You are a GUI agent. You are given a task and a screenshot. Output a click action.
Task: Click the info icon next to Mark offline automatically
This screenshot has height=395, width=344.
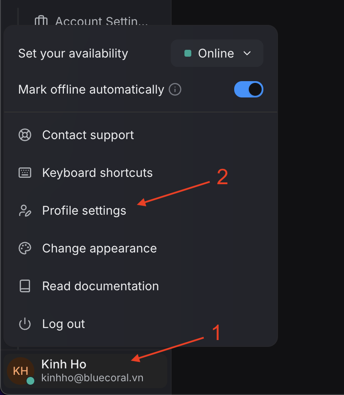175,89
